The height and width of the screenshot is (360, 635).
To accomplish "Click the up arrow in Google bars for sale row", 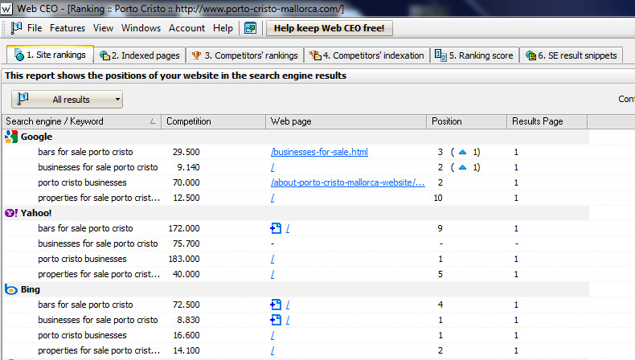I will [462, 152].
